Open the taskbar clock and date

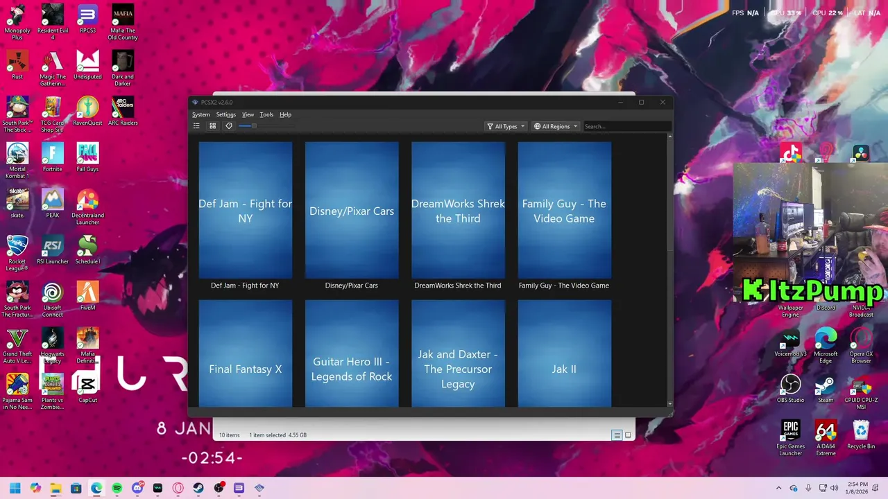[x=856, y=488]
